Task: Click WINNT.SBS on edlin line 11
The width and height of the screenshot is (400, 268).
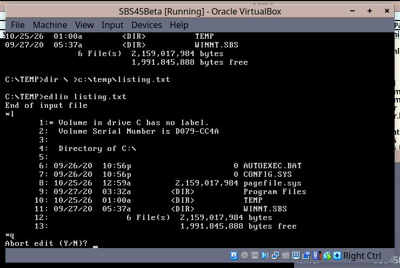Action: point(265,209)
